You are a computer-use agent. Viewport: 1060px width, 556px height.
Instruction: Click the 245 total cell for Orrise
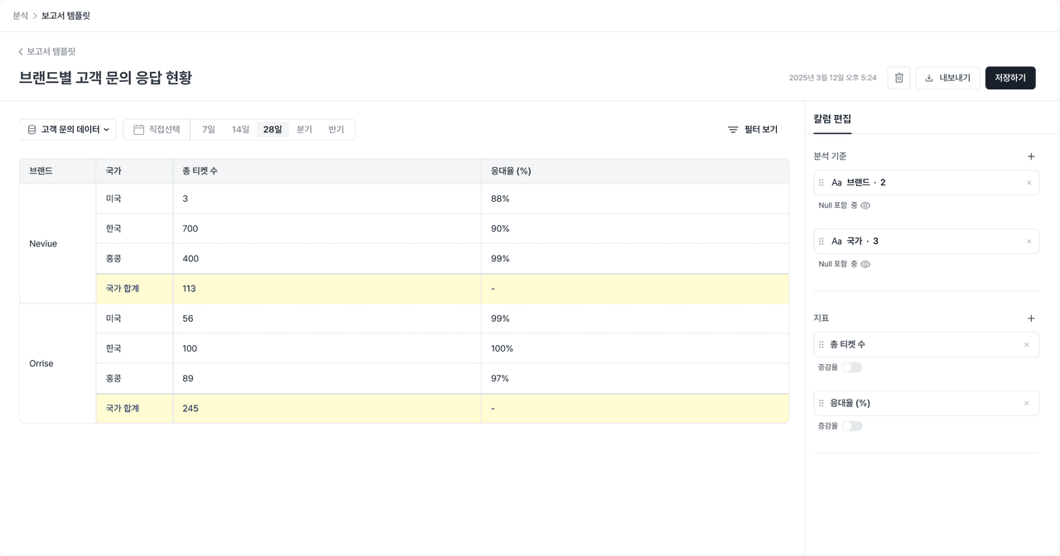327,409
